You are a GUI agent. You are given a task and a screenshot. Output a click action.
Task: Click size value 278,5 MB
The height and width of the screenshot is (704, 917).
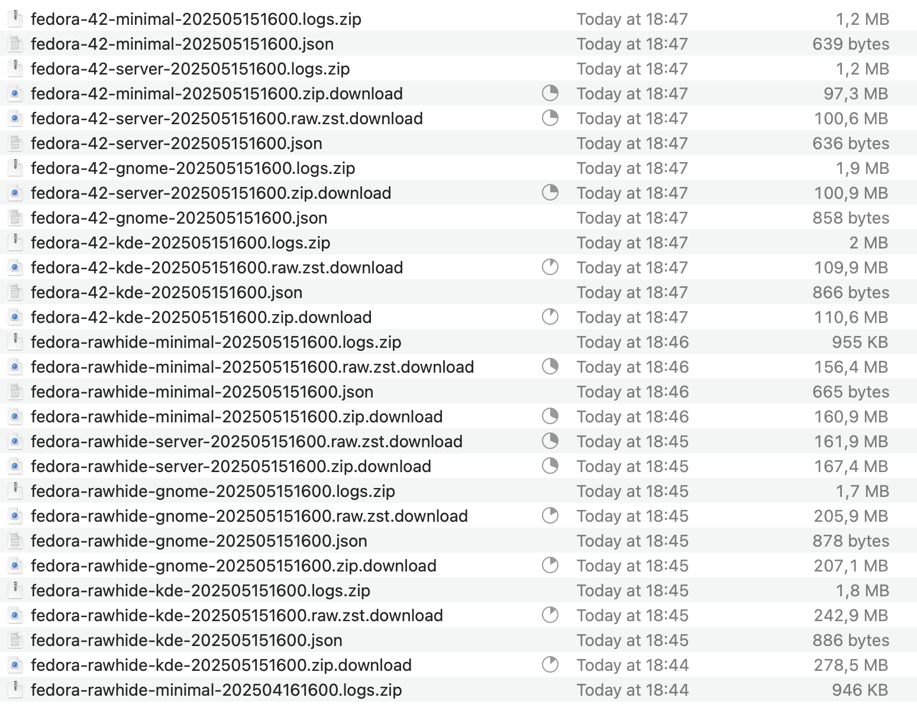pos(851,665)
